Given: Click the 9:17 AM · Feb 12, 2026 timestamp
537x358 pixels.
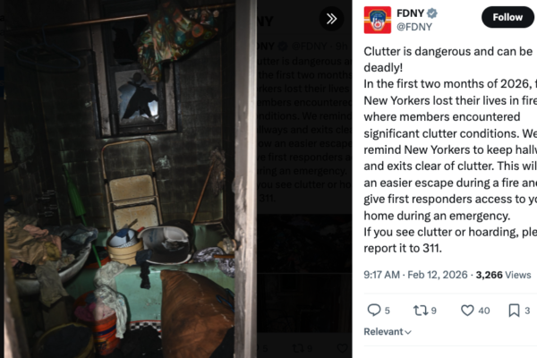Looking at the screenshot, I should tap(415, 275).
